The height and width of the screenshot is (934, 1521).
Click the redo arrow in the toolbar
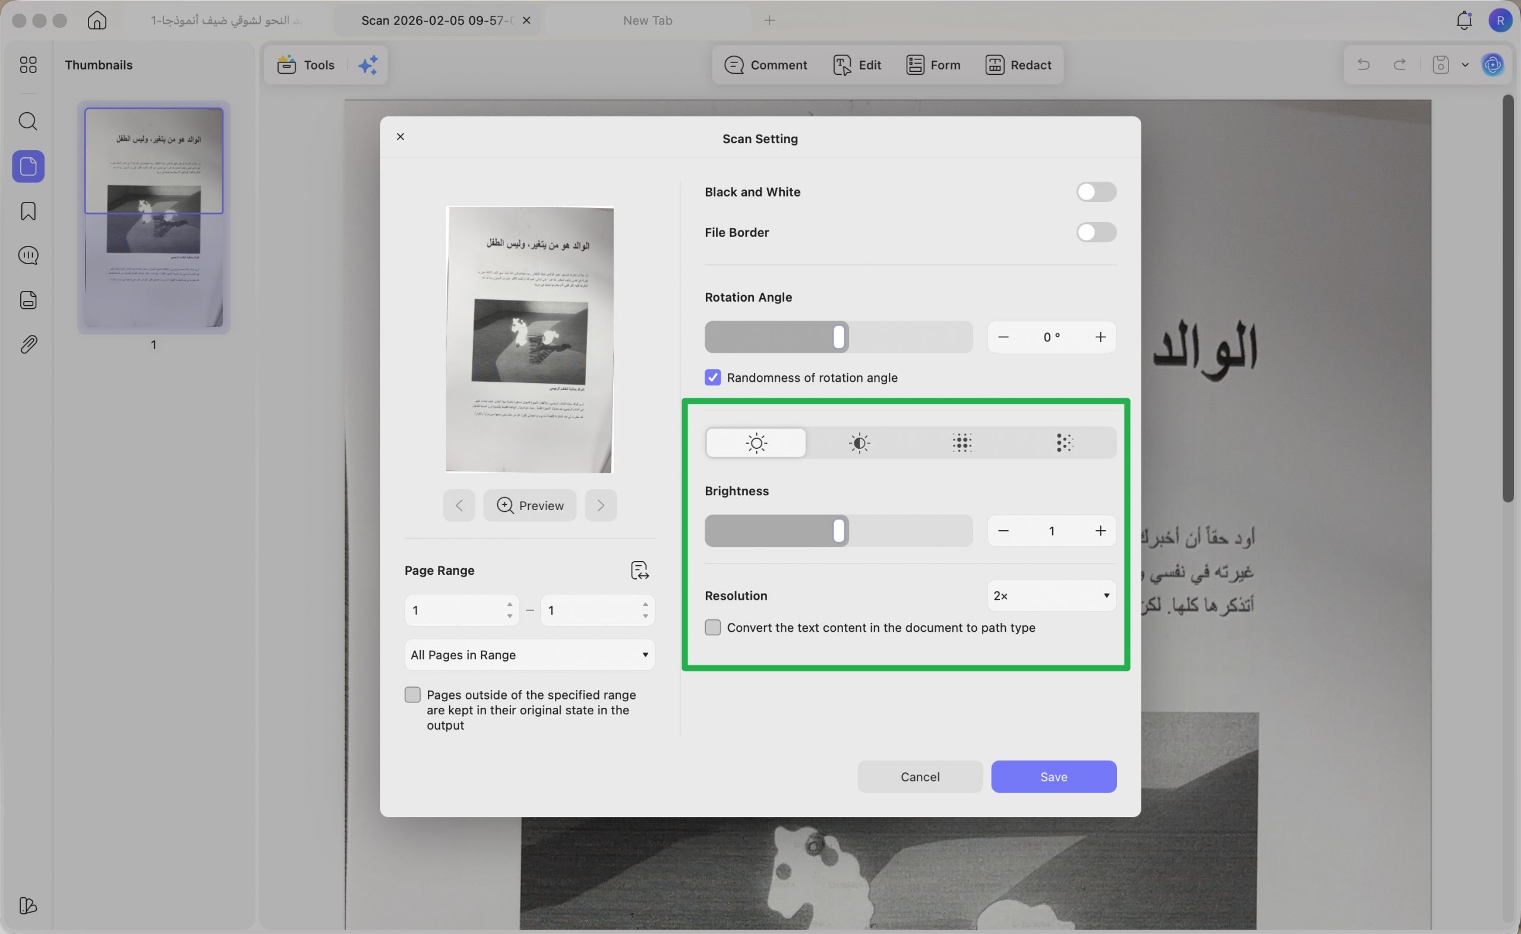1400,65
